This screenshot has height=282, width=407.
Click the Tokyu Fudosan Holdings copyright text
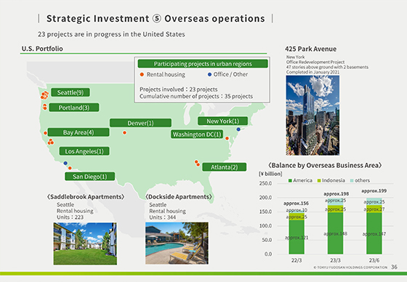[350, 267]
